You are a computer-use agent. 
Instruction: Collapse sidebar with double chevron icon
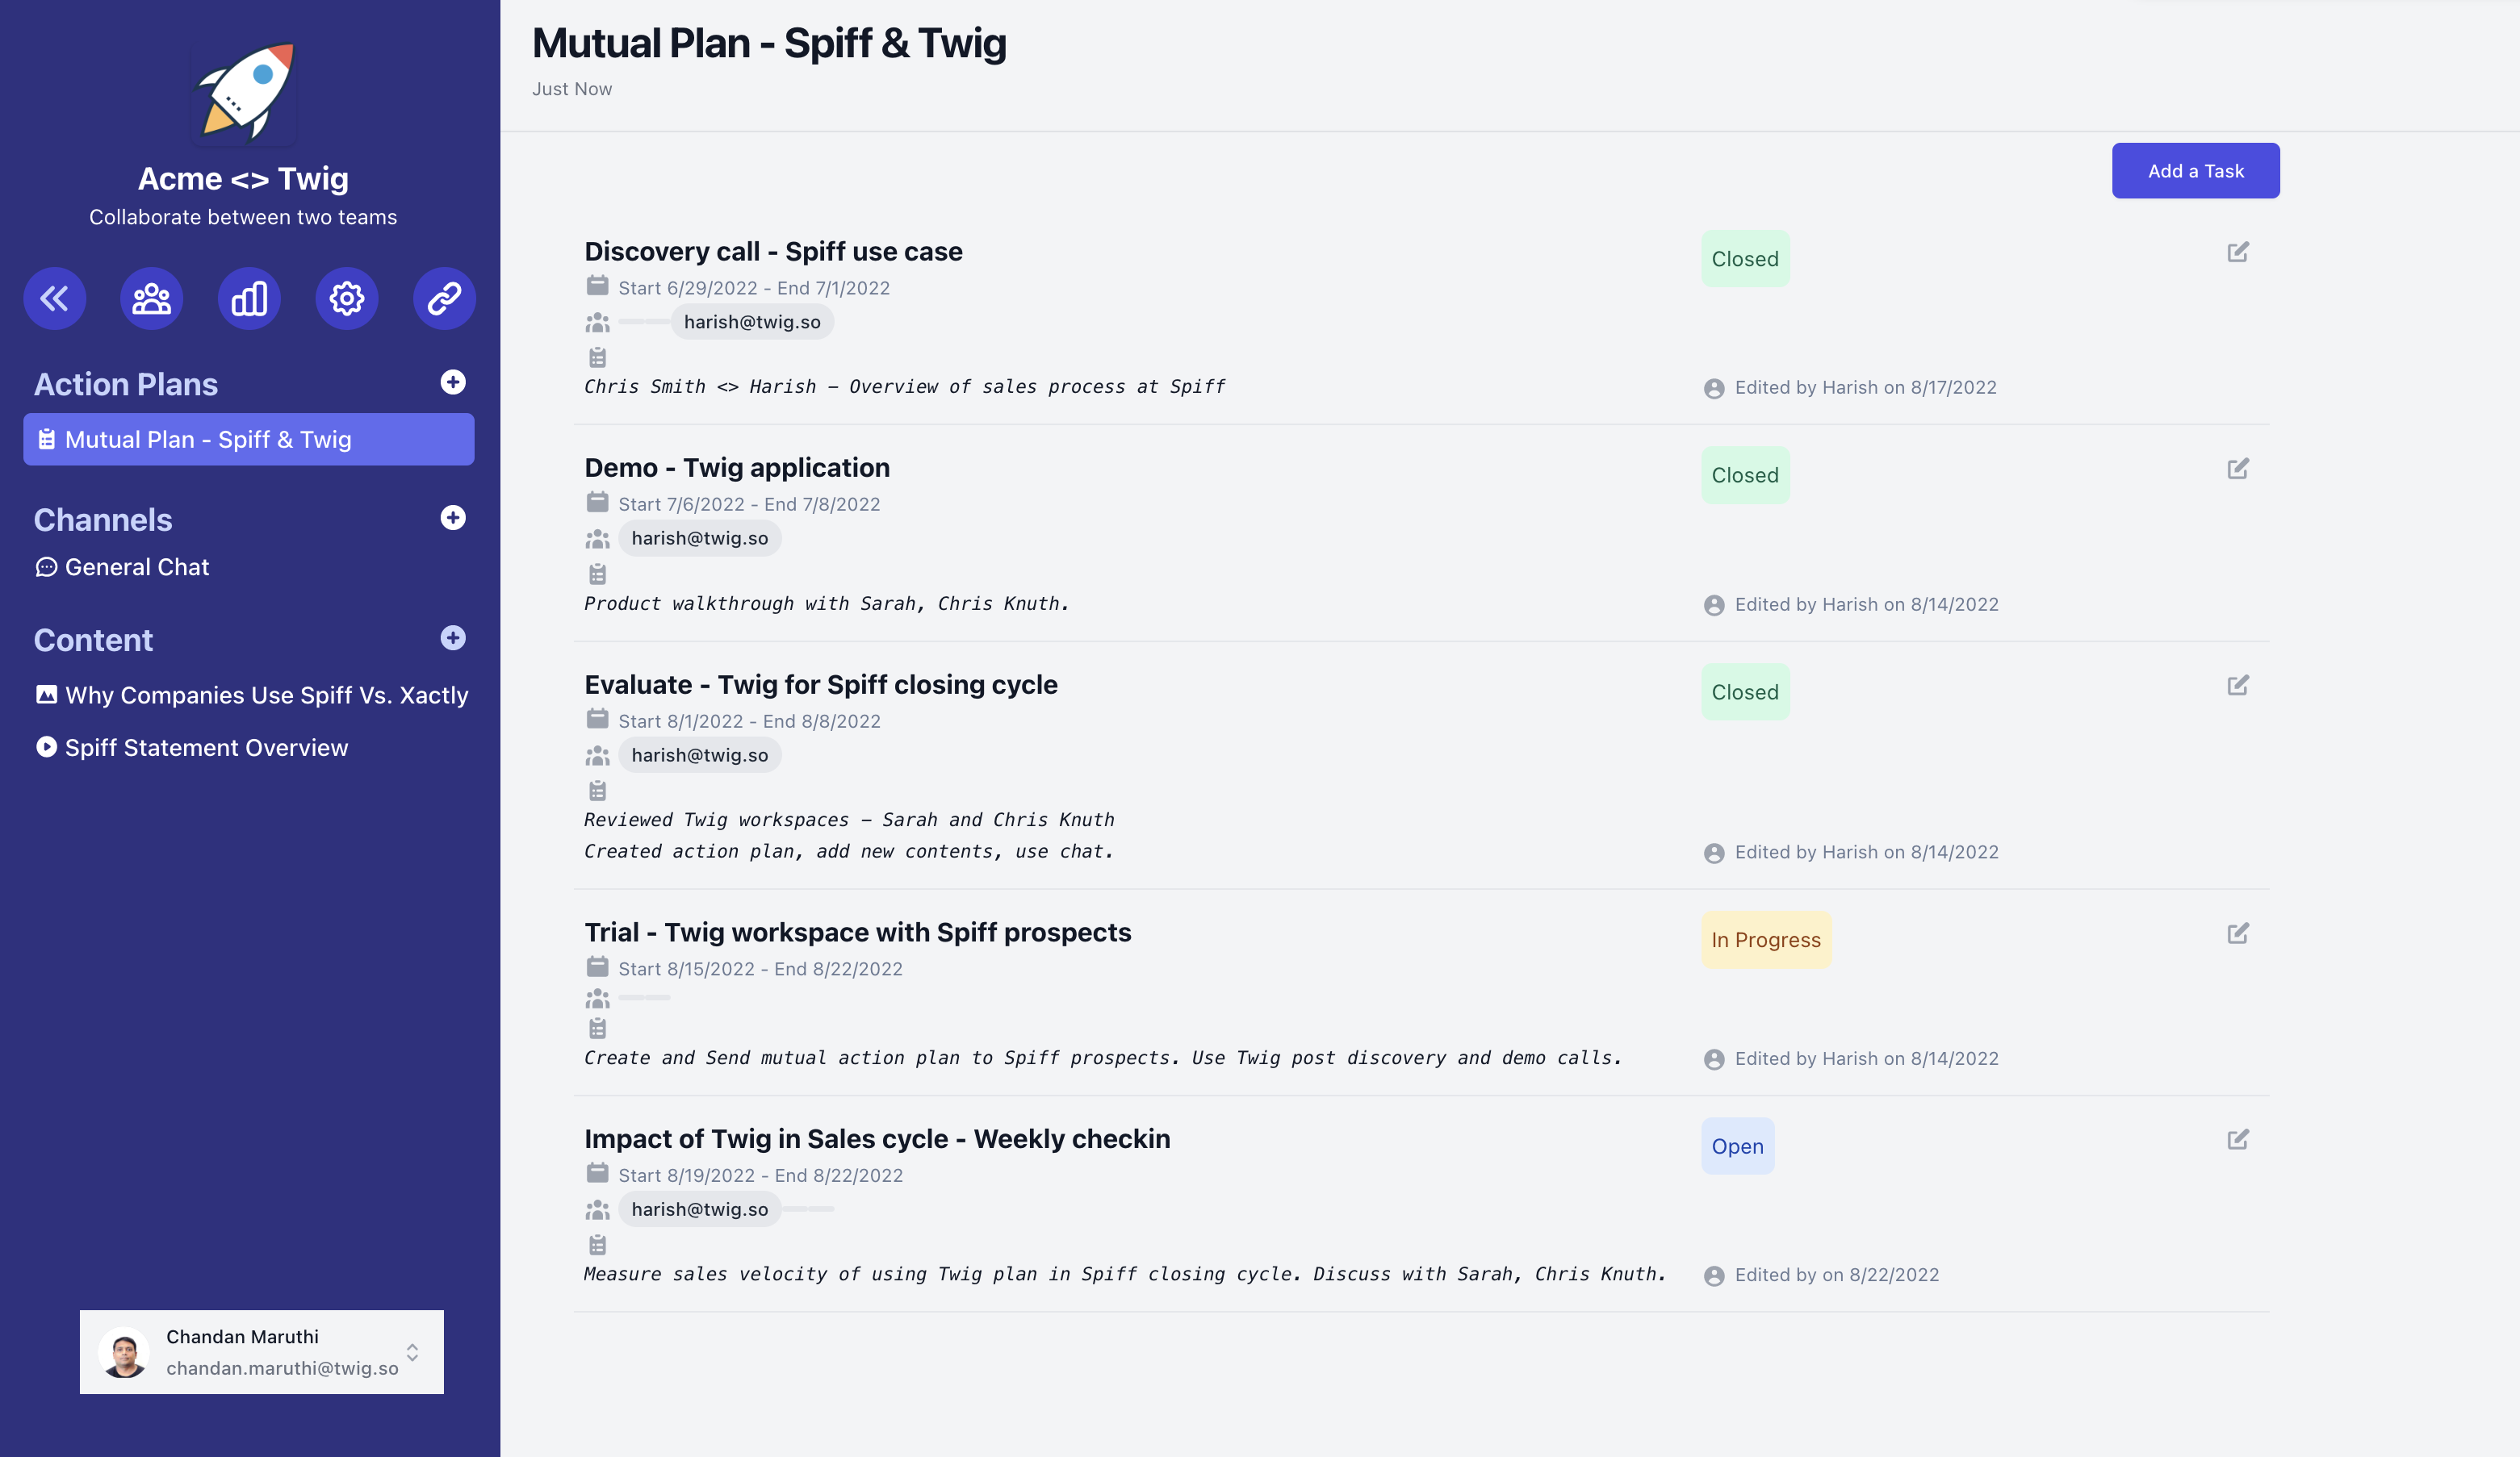pos(55,298)
